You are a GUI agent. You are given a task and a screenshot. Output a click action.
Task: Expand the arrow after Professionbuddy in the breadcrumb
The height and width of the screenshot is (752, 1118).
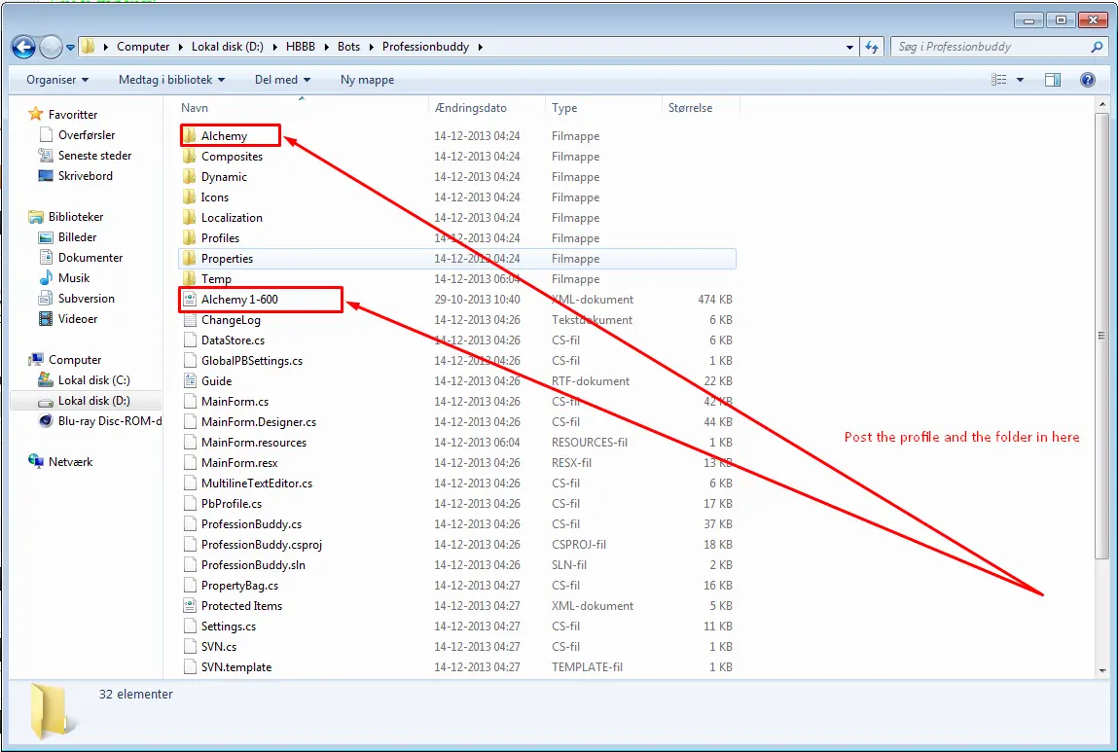480,47
